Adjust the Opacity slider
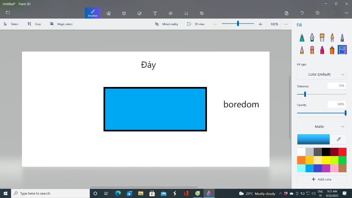Viewport: 352px width, 198px height. pyautogui.click(x=345, y=113)
